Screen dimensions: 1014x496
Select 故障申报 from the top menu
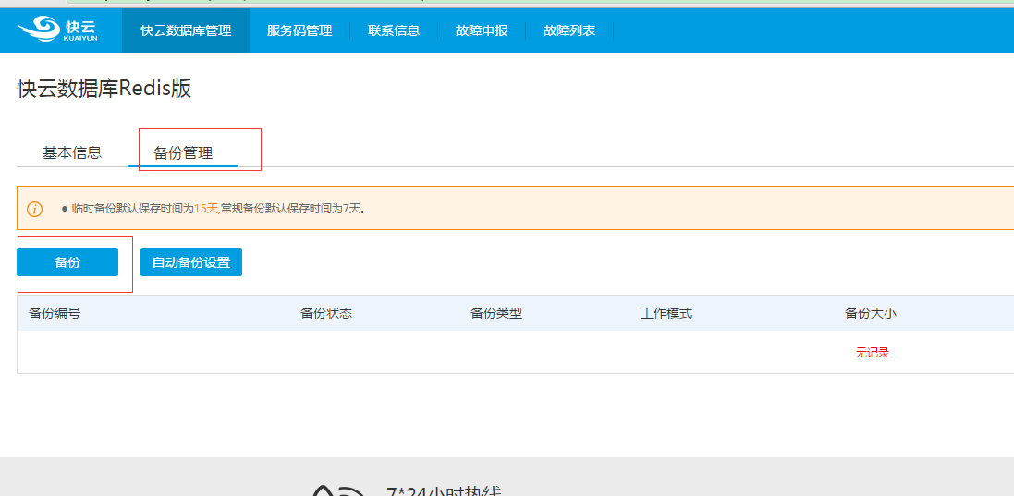tap(482, 30)
